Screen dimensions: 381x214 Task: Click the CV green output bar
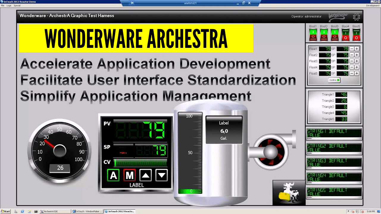pos(140,163)
